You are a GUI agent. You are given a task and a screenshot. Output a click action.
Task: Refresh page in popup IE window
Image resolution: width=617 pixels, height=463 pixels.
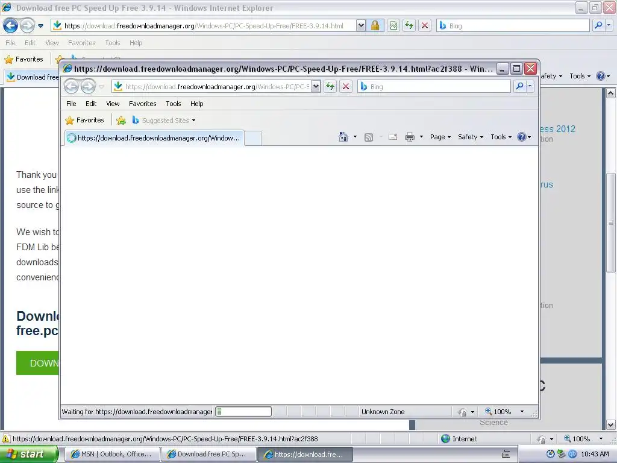click(330, 86)
